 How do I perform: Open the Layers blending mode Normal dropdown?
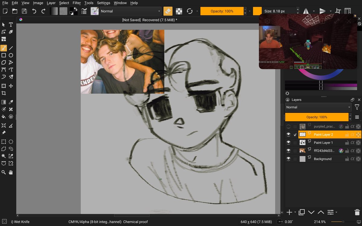tap(318, 107)
